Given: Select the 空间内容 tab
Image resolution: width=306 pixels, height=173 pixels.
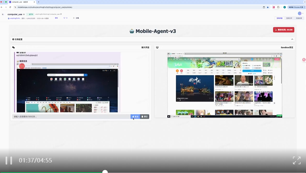Looking at the screenshot, I should (x=280, y=18).
